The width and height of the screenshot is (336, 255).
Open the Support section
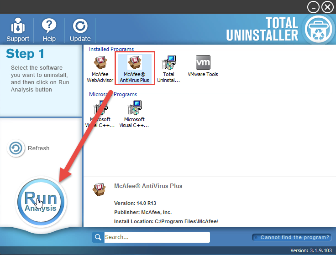point(17,30)
